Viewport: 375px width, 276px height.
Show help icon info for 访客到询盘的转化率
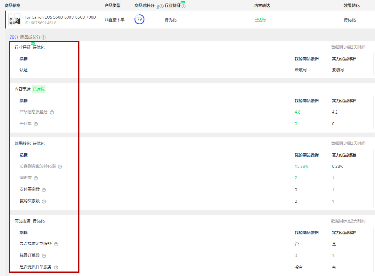(x=60, y=167)
